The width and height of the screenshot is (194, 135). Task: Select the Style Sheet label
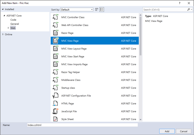click(x=67, y=119)
